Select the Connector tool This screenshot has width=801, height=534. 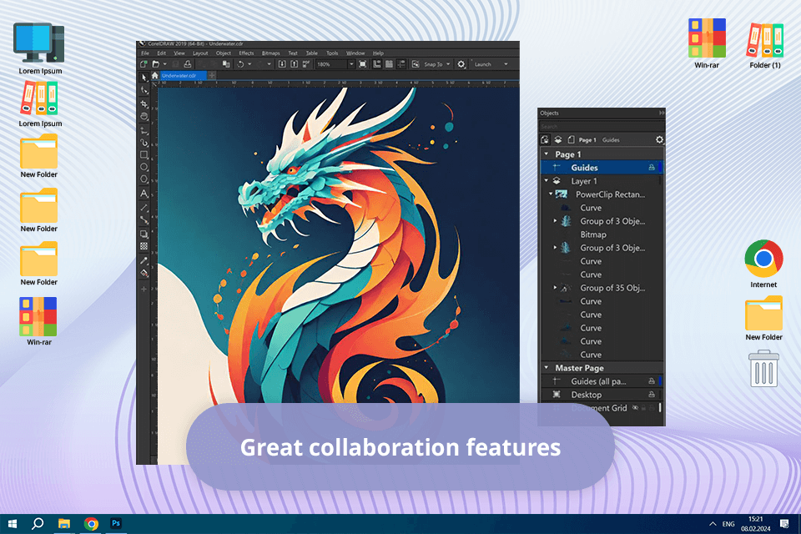pyautogui.click(x=144, y=220)
